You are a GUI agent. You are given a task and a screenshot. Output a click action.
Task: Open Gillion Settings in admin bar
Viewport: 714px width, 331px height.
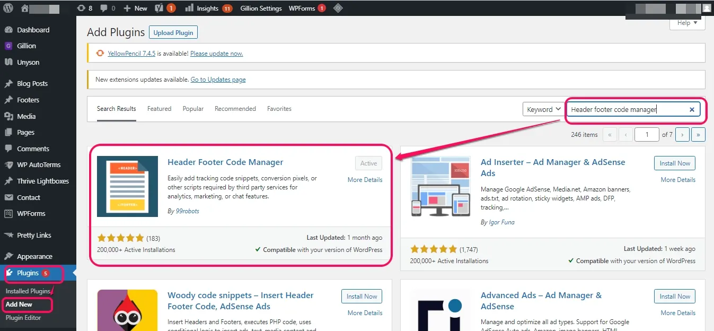pos(260,8)
